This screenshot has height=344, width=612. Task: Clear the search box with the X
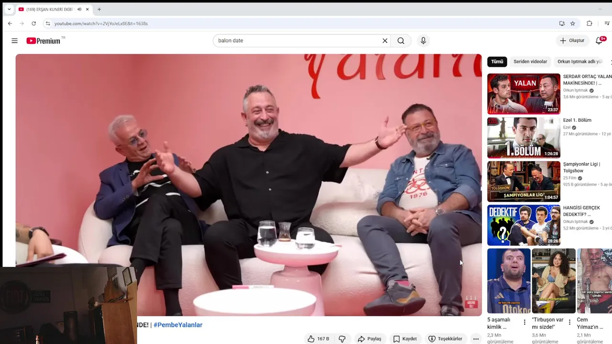click(x=384, y=41)
